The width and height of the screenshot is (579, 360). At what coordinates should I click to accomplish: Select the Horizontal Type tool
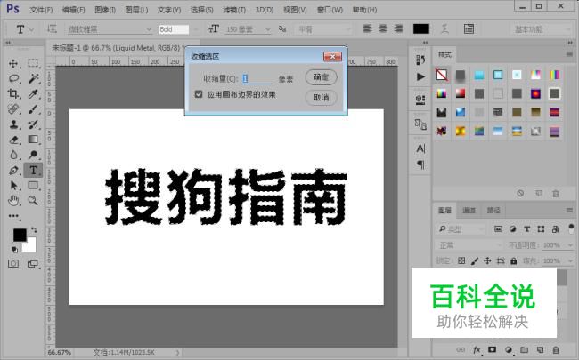point(33,169)
